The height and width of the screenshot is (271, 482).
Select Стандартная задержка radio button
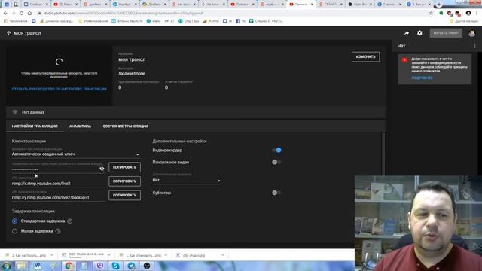(14, 221)
